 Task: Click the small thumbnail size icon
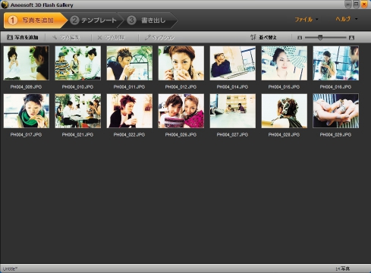tap(300, 38)
